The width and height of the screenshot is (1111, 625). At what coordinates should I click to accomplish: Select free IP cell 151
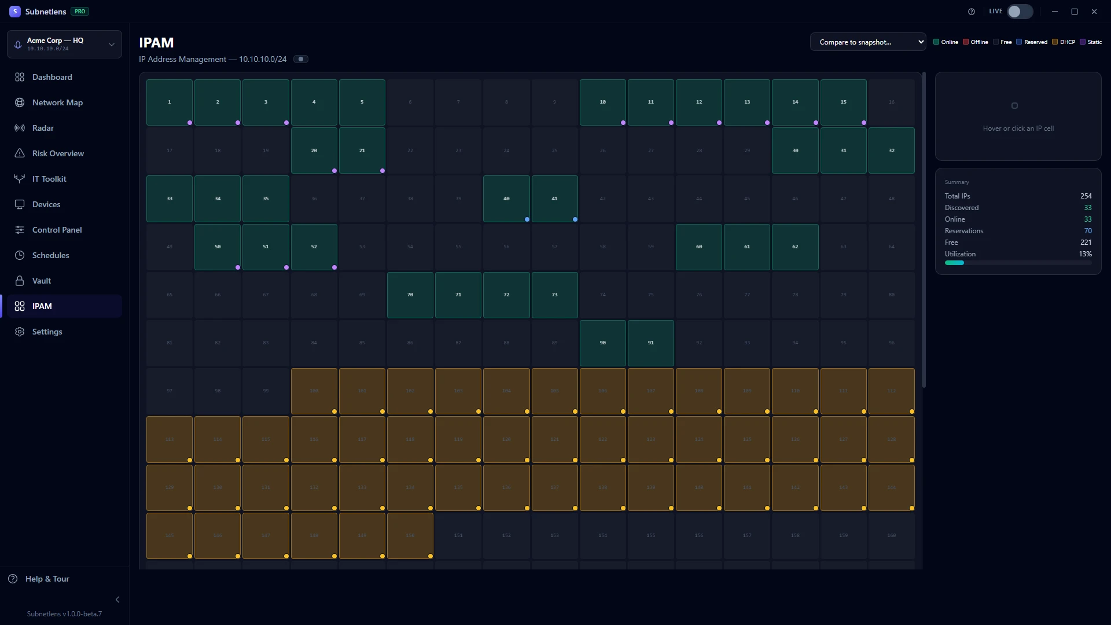(x=458, y=536)
